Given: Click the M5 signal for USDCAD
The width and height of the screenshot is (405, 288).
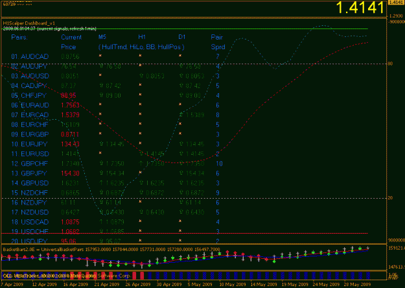Looking at the screenshot, I should point(112,222).
